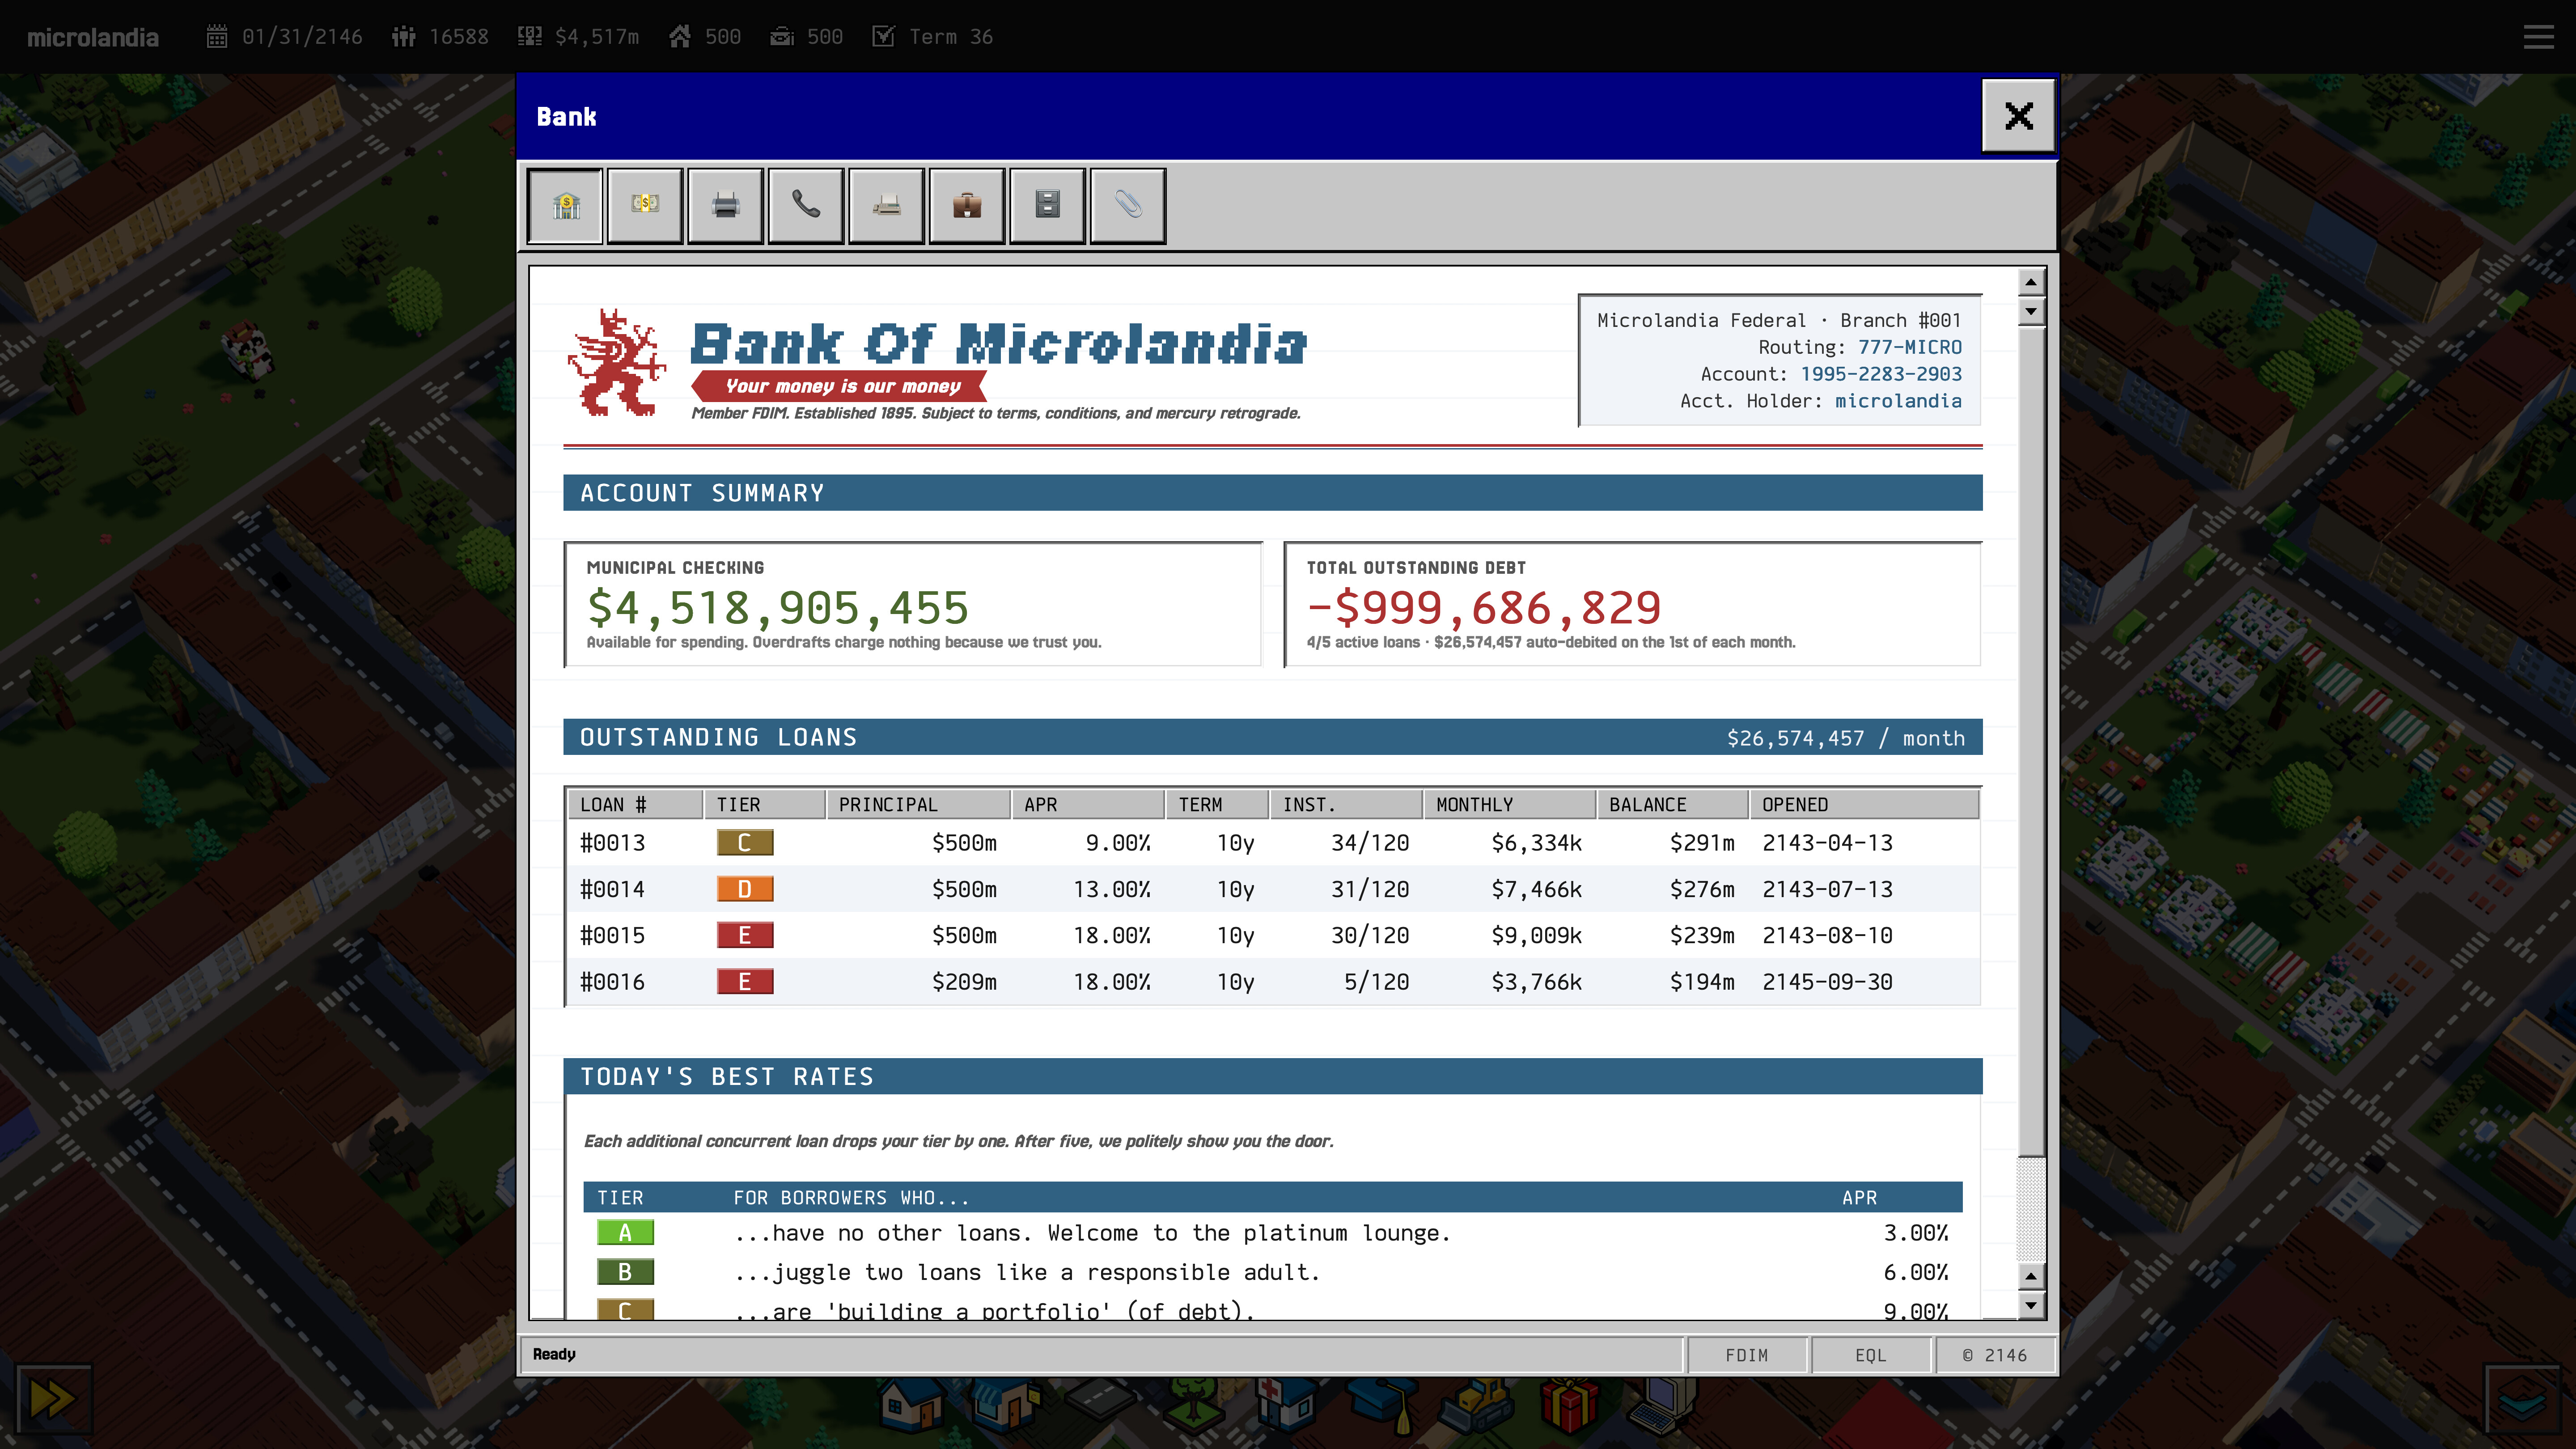Sort by the MONTHLY column header
The height and width of the screenshot is (1449, 2576).
tap(1510, 805)
